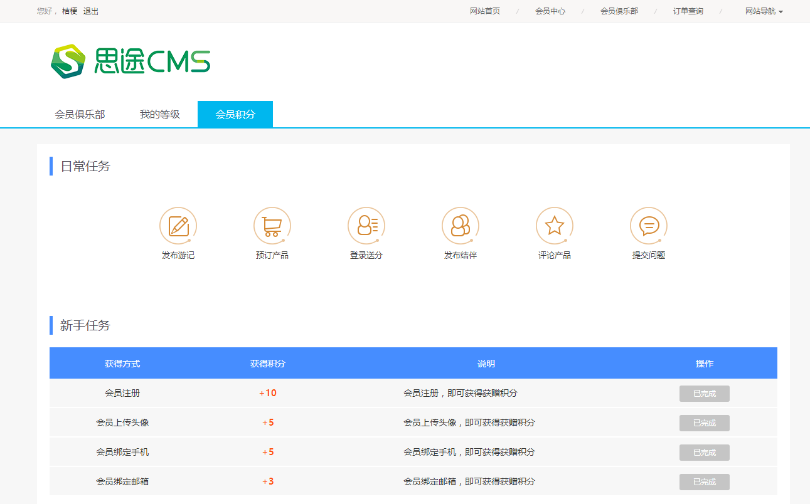Switch to the 会员俱乐部 tab
810x504 pixels.
80,115
